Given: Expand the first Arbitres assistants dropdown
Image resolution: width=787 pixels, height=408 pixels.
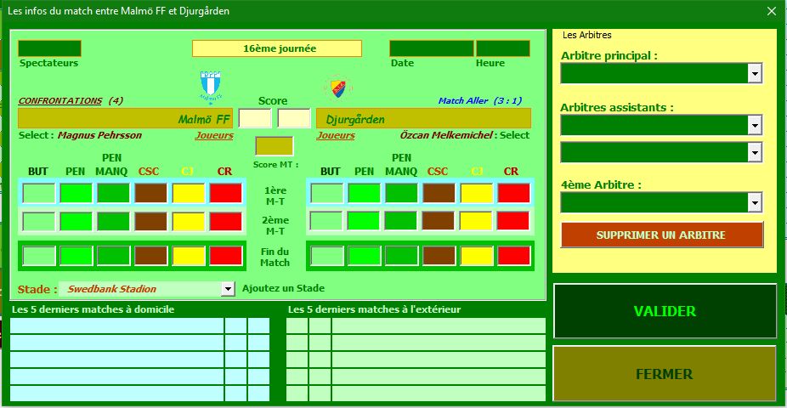Looking at the screenshot, I should (754, 125).
